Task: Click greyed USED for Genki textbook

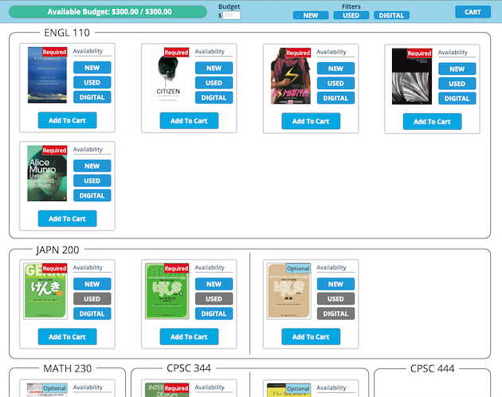Action: [x=92, y=299]
